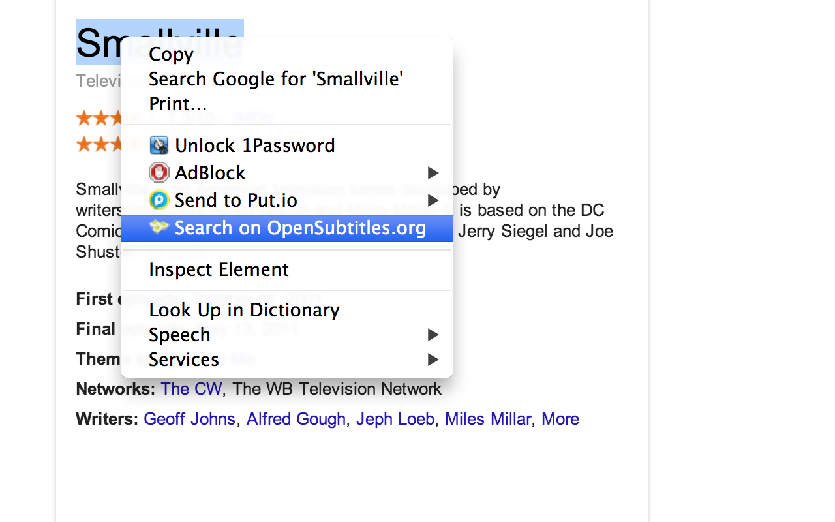Open the Services menu entry

(287, 360)
